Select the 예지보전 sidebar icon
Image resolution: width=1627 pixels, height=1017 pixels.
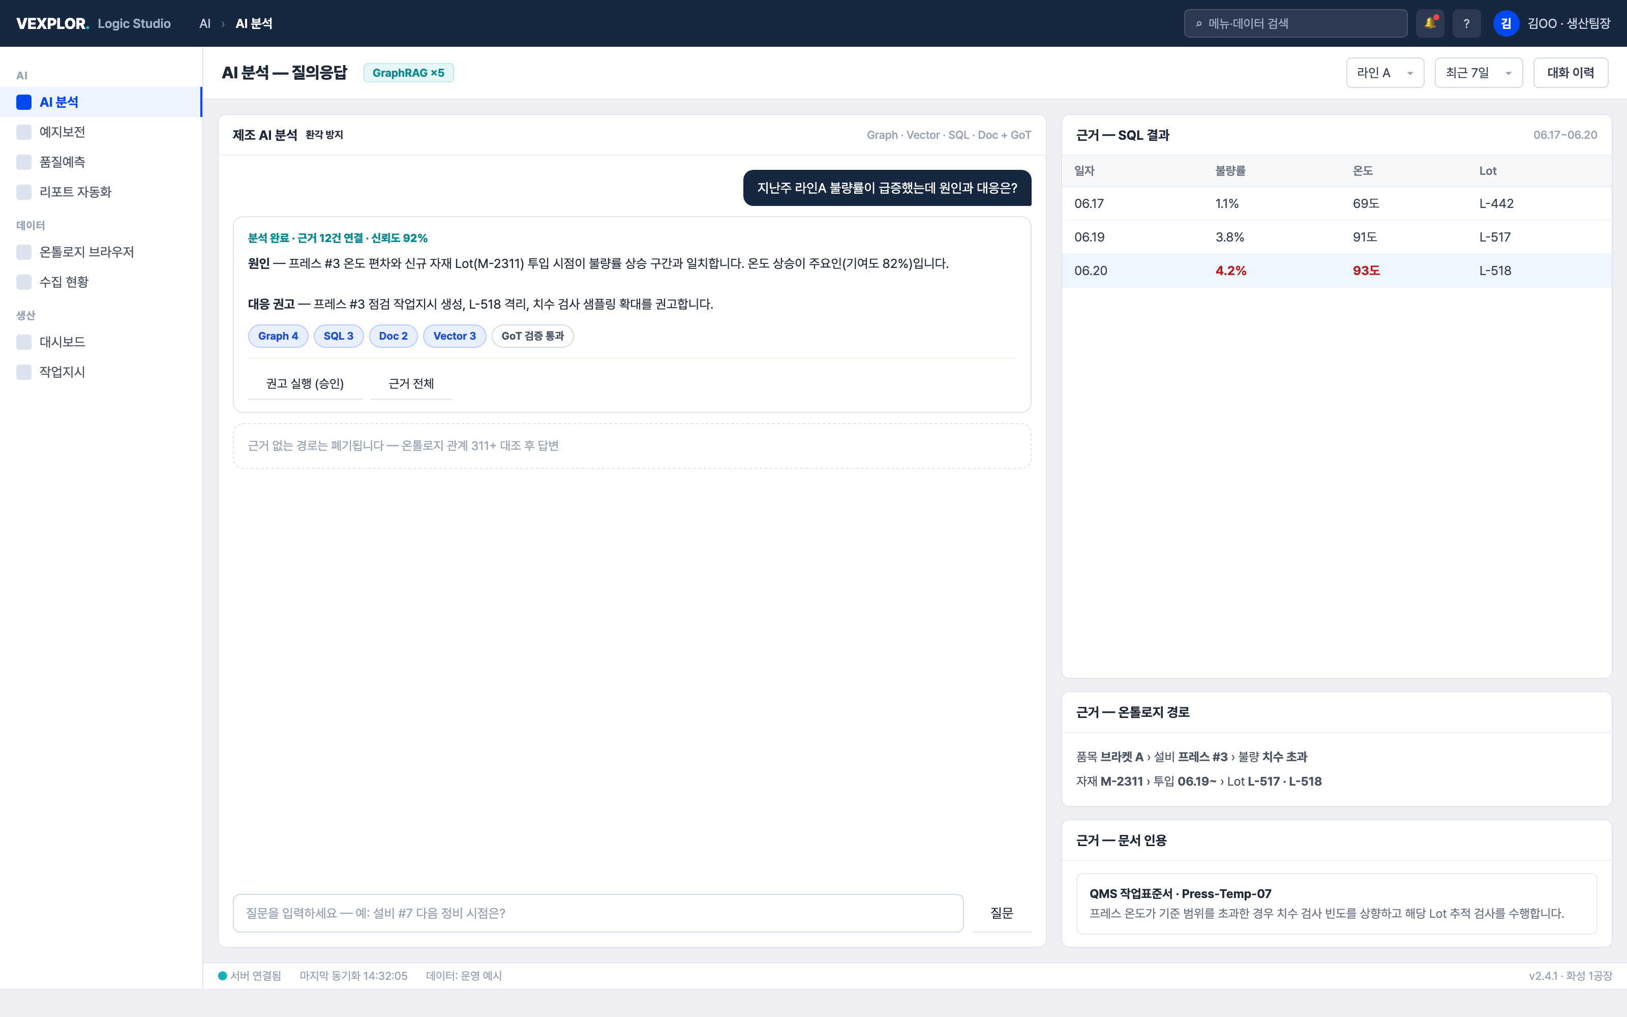pyautogui.click(x=24, y=132)
